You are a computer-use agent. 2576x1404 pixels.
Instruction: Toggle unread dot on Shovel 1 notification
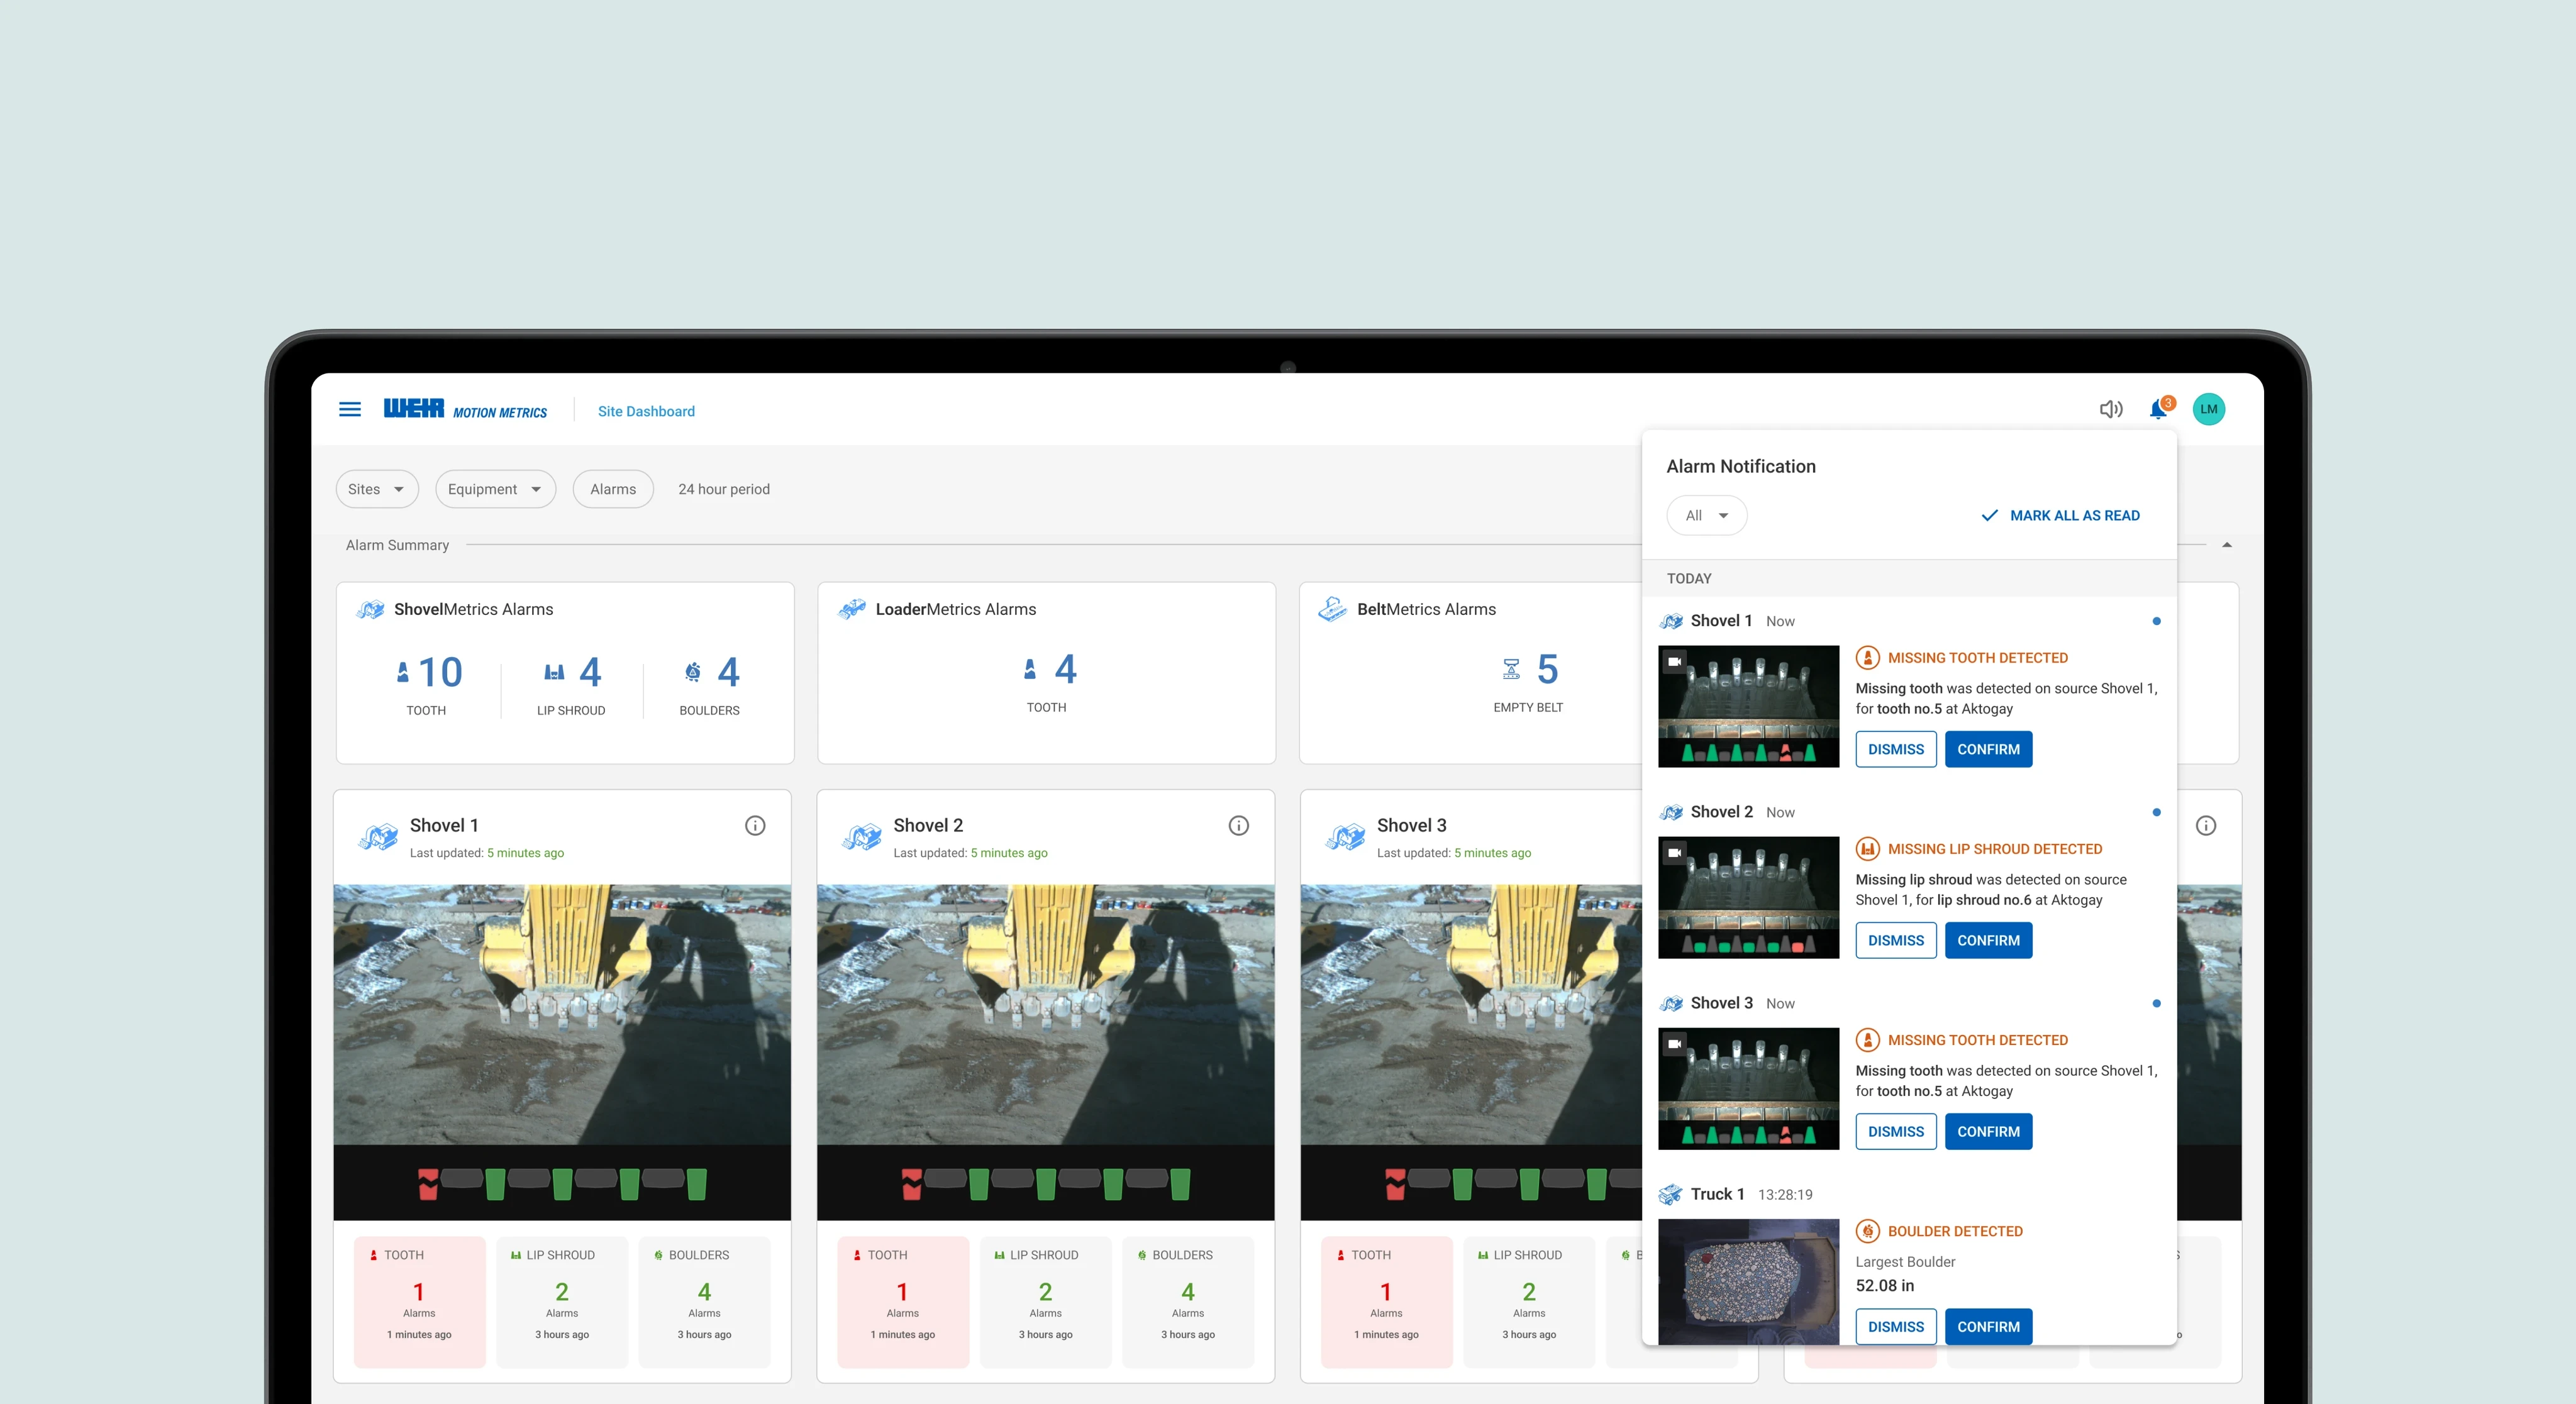tap(2156, 621)
